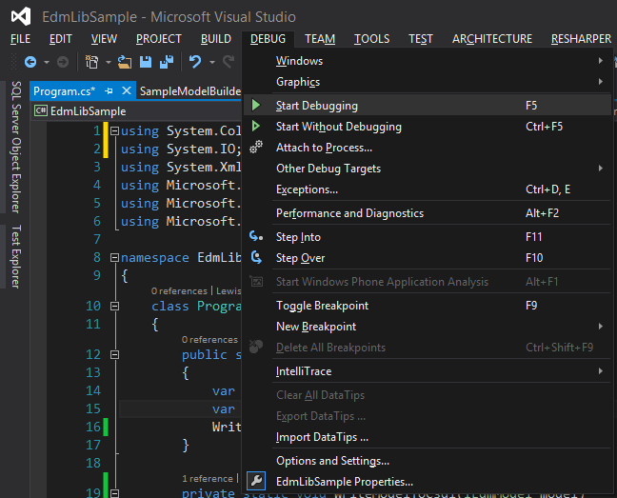Screen dimensions: 617x498
Task: Open the ARCHITECTURE menu
Action: (492, 39)
